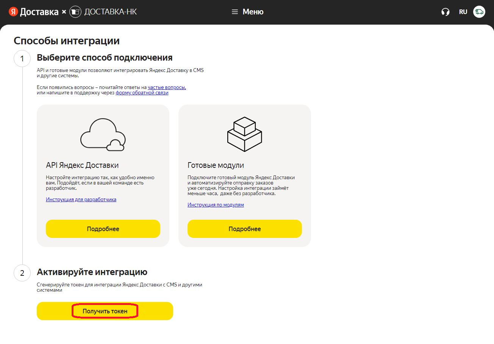494x344 pixels.
Task: Open the hamburger Меню icon
Action: pyautogui.click(x=235, y=12)
